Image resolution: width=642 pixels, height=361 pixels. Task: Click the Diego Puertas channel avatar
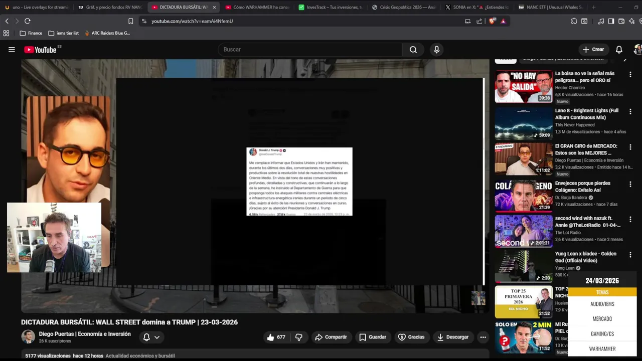28,337
